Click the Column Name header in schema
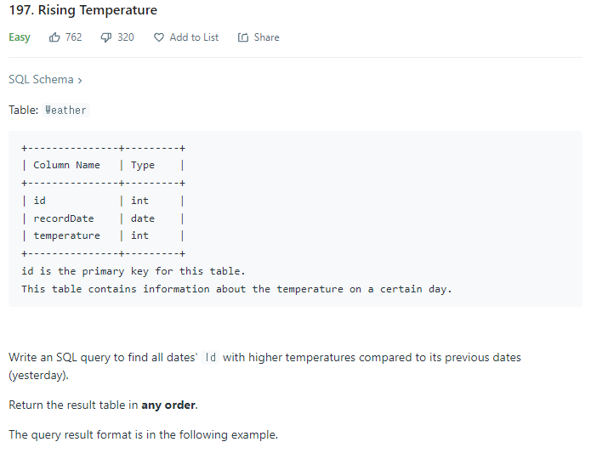This screenshot has height=459, width=591. pyautogui.click(x=66, y=165)
